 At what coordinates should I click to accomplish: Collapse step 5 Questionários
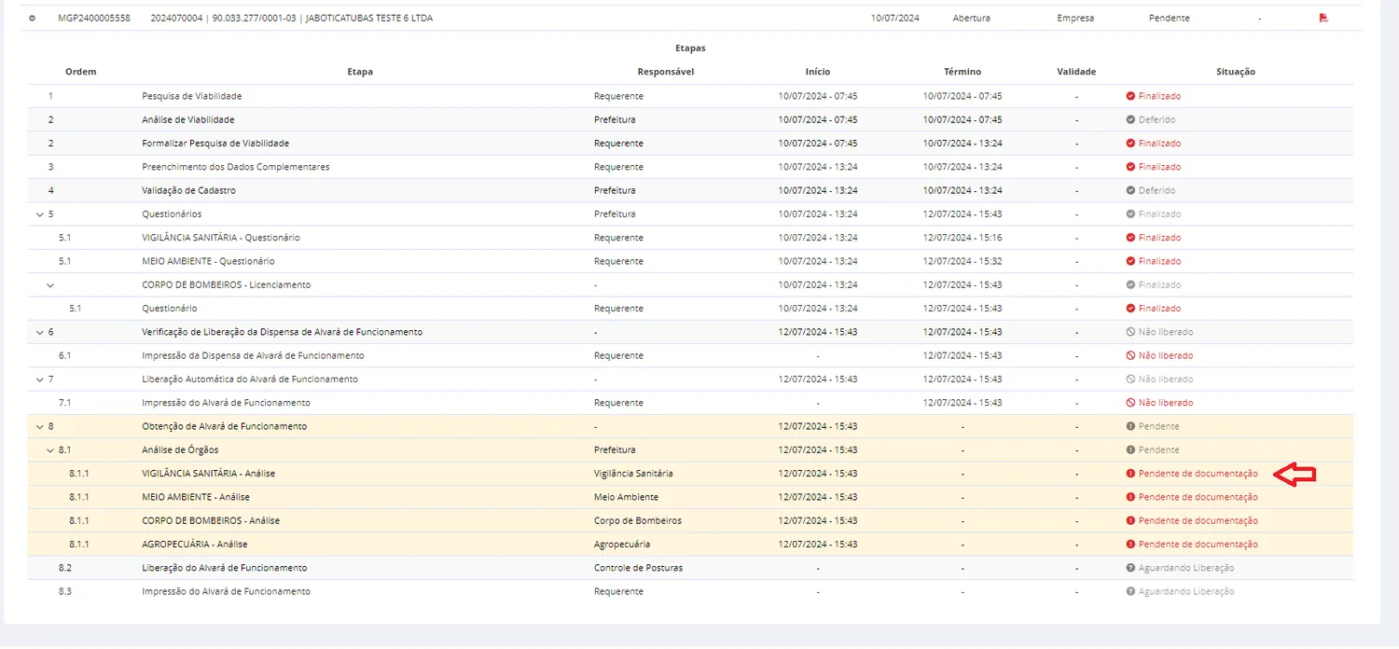pos(39,214)
